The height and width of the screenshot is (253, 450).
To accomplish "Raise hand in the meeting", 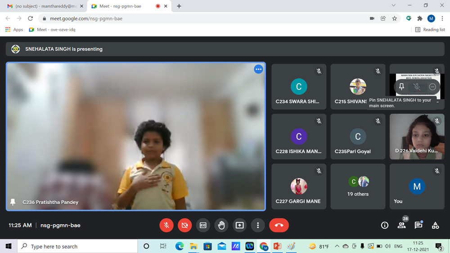I will click(221, 225).
